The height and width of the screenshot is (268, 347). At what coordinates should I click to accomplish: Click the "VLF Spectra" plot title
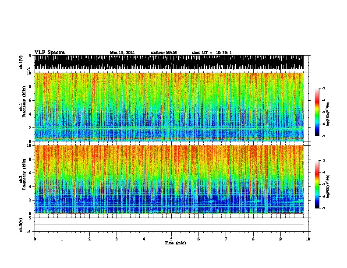[x=50, y=53]
